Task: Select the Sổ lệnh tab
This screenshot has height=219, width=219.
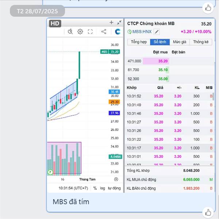Action: pyautogui.click(x=160, y=42)
